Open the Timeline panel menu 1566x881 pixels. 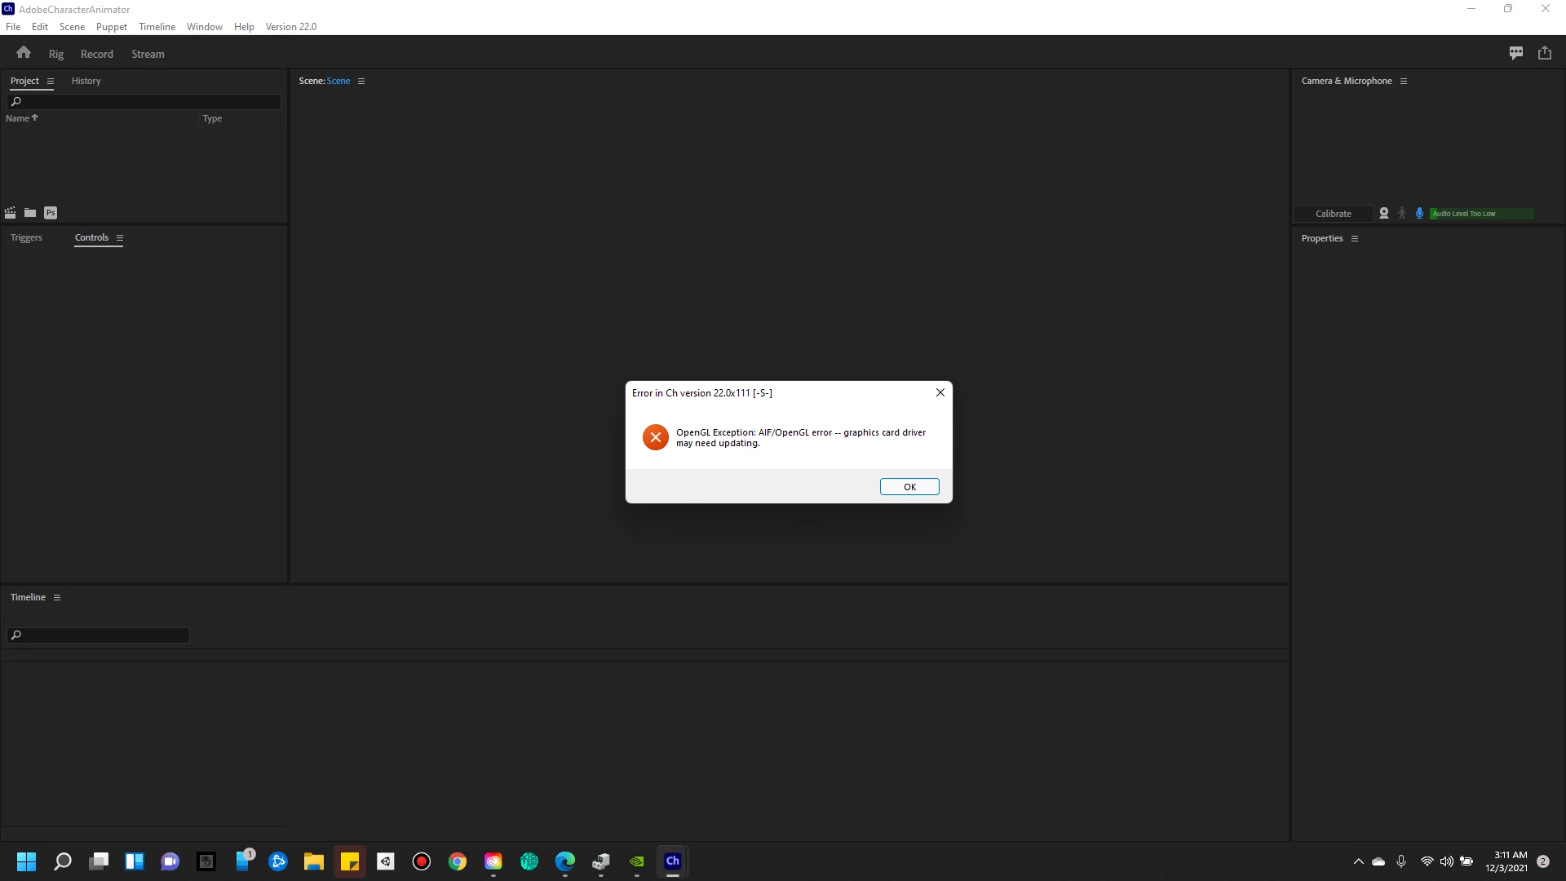[x=57, y=598]
